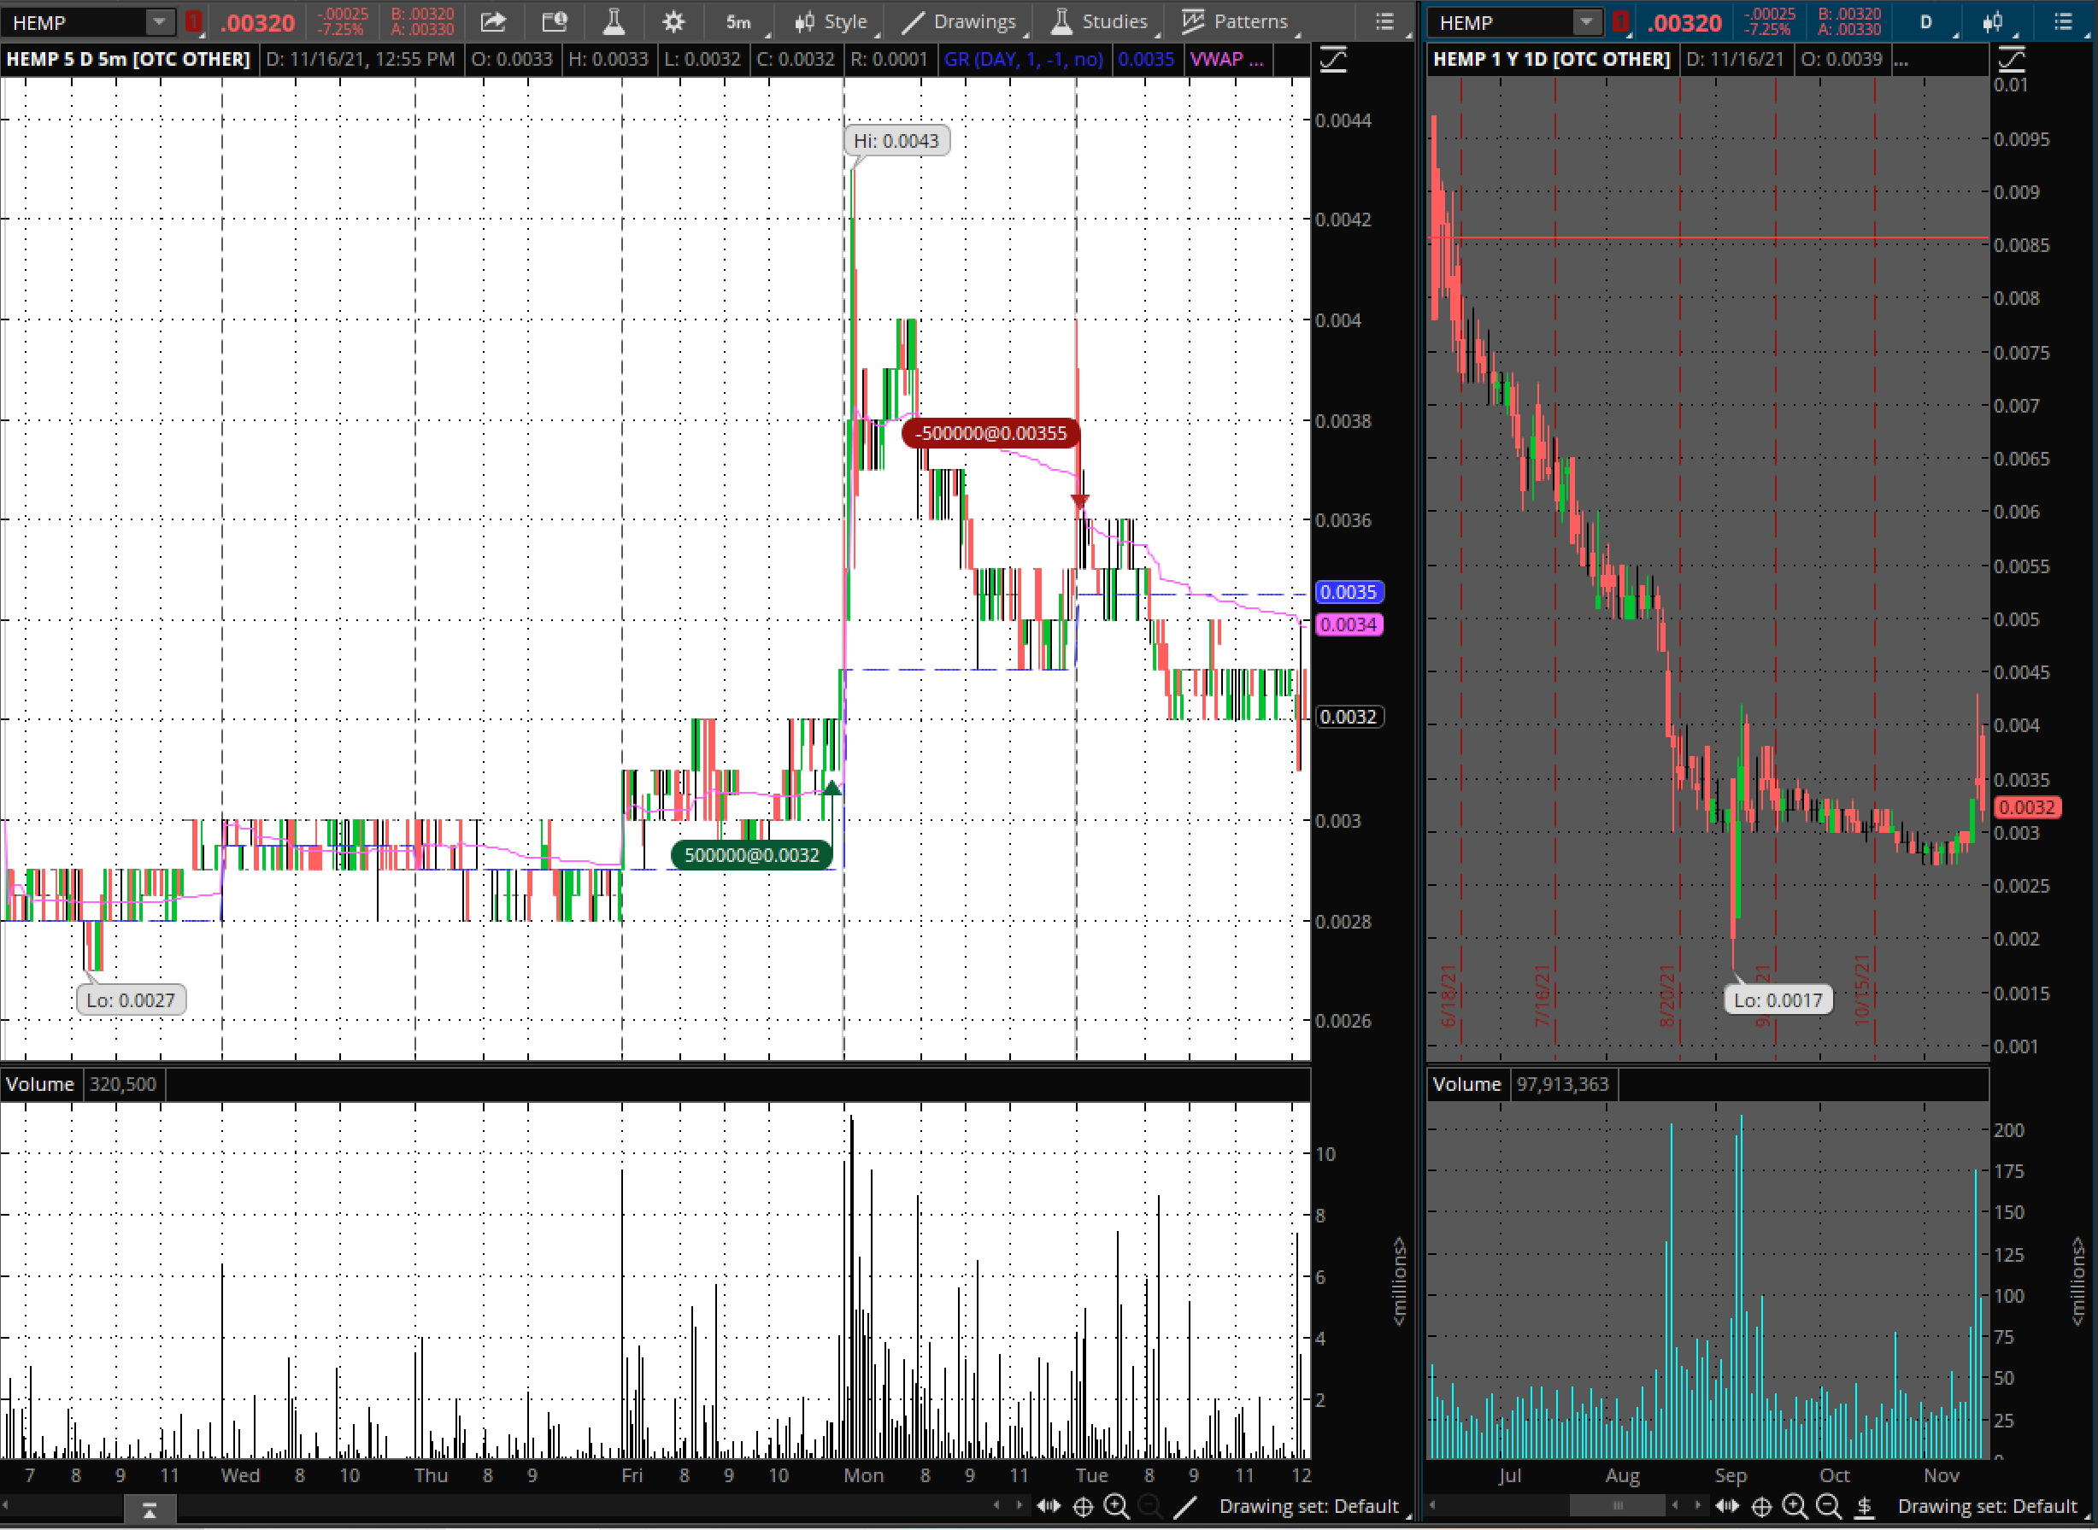Click the flask Edit studies icon
The width and height of the screenshot is (2098, 1530).
click(x=614, y=21)
